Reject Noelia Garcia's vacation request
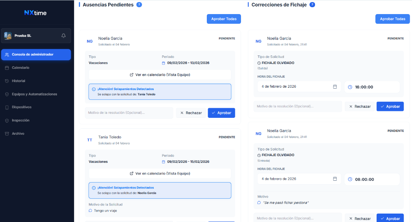 tap(191, 113)
